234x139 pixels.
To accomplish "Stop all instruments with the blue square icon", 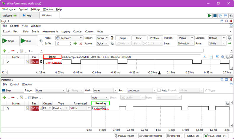I will [215, 16].
